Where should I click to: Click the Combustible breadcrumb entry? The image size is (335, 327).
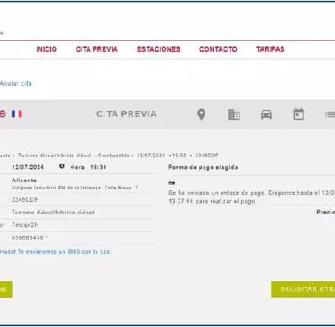[113, 155]
